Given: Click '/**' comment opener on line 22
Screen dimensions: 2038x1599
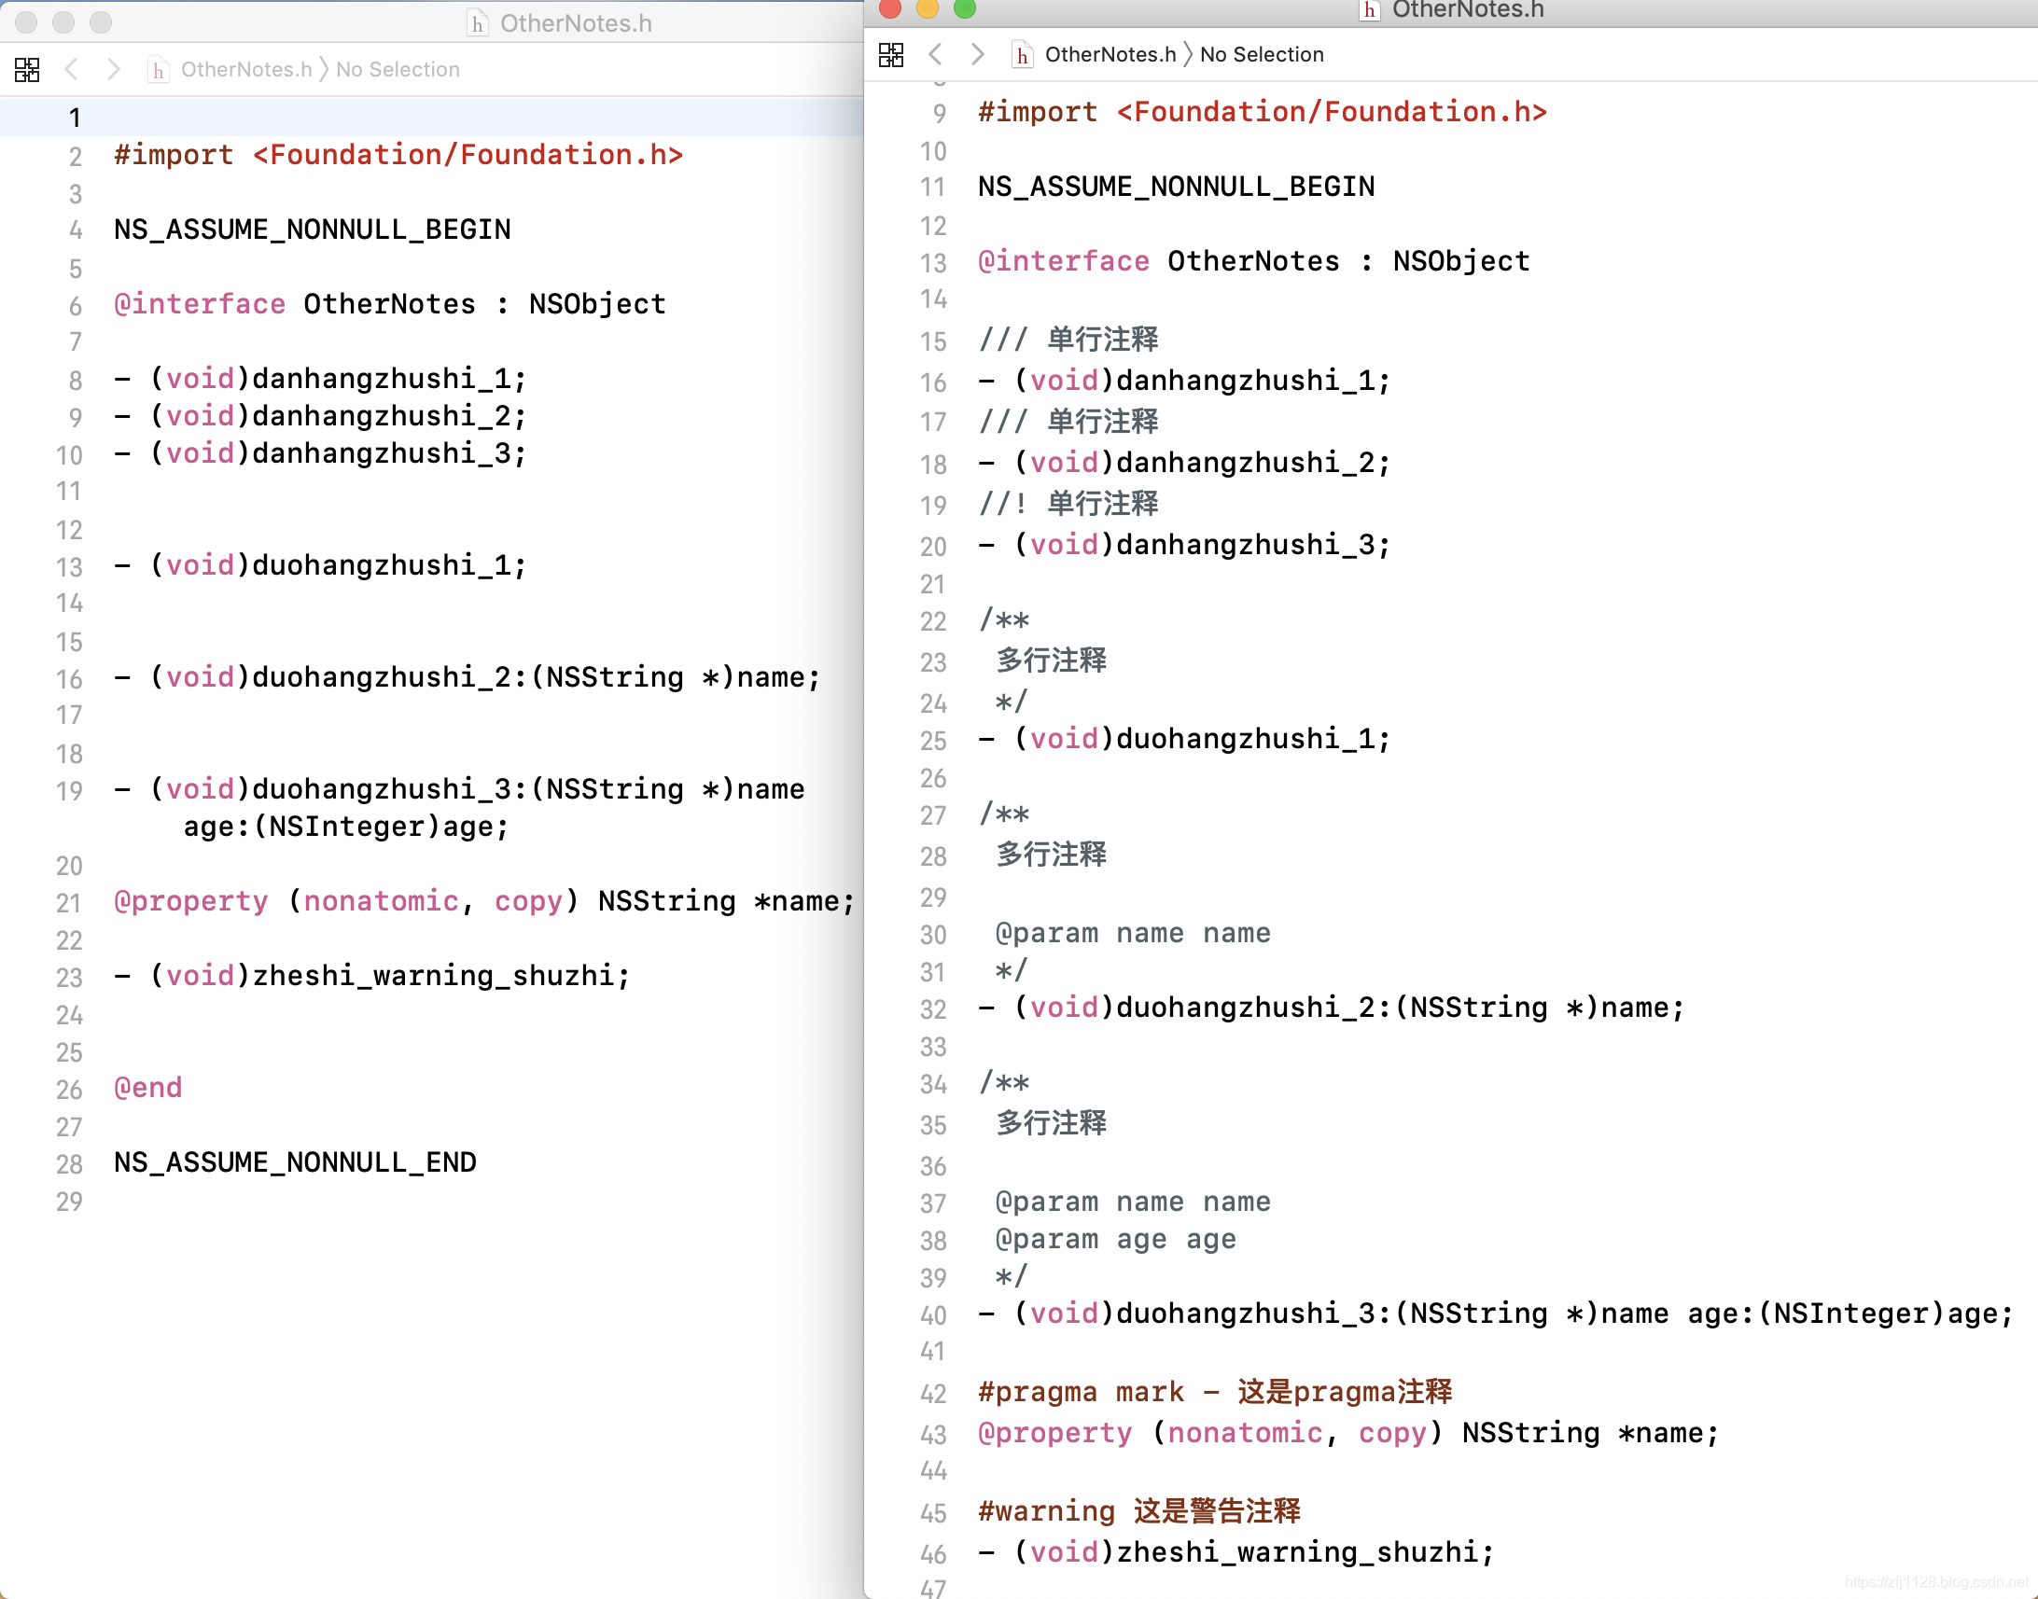Looking at the screenshot, I should point(1004,619).
